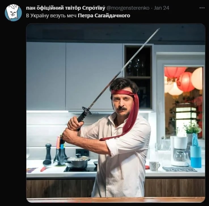Click the white cat profile avatar
This screenshot has height=206, width=209.
13,13
